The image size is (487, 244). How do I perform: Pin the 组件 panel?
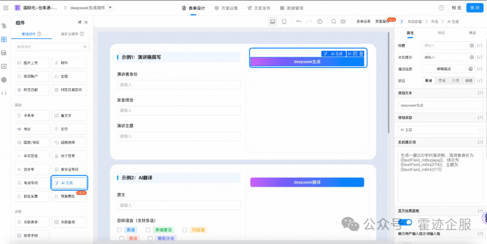click(x=79, y=23)
